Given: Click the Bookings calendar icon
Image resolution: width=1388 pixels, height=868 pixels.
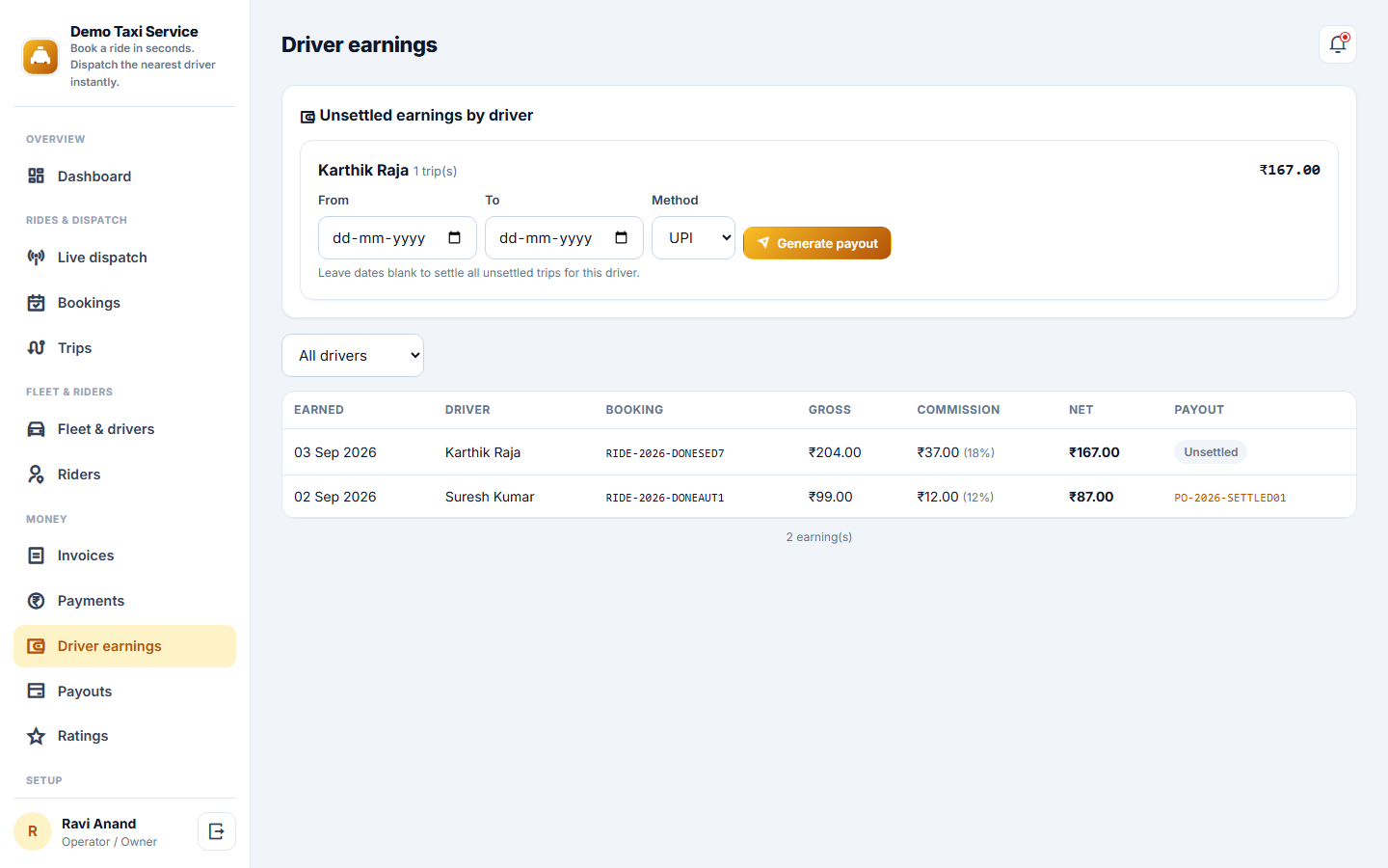Looking at the screenshot, I should pyautogui.click(x=36, y=302).
